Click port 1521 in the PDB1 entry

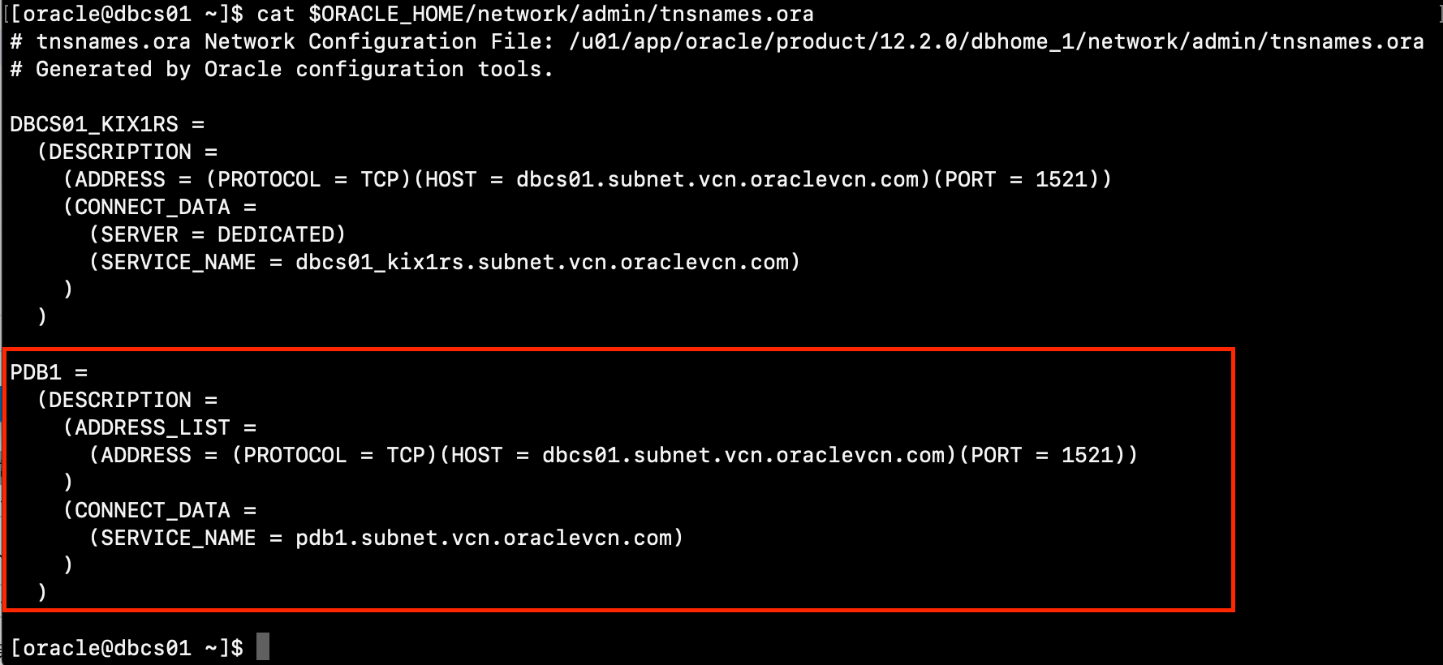pyautogui.click(x=1088, y=455)
